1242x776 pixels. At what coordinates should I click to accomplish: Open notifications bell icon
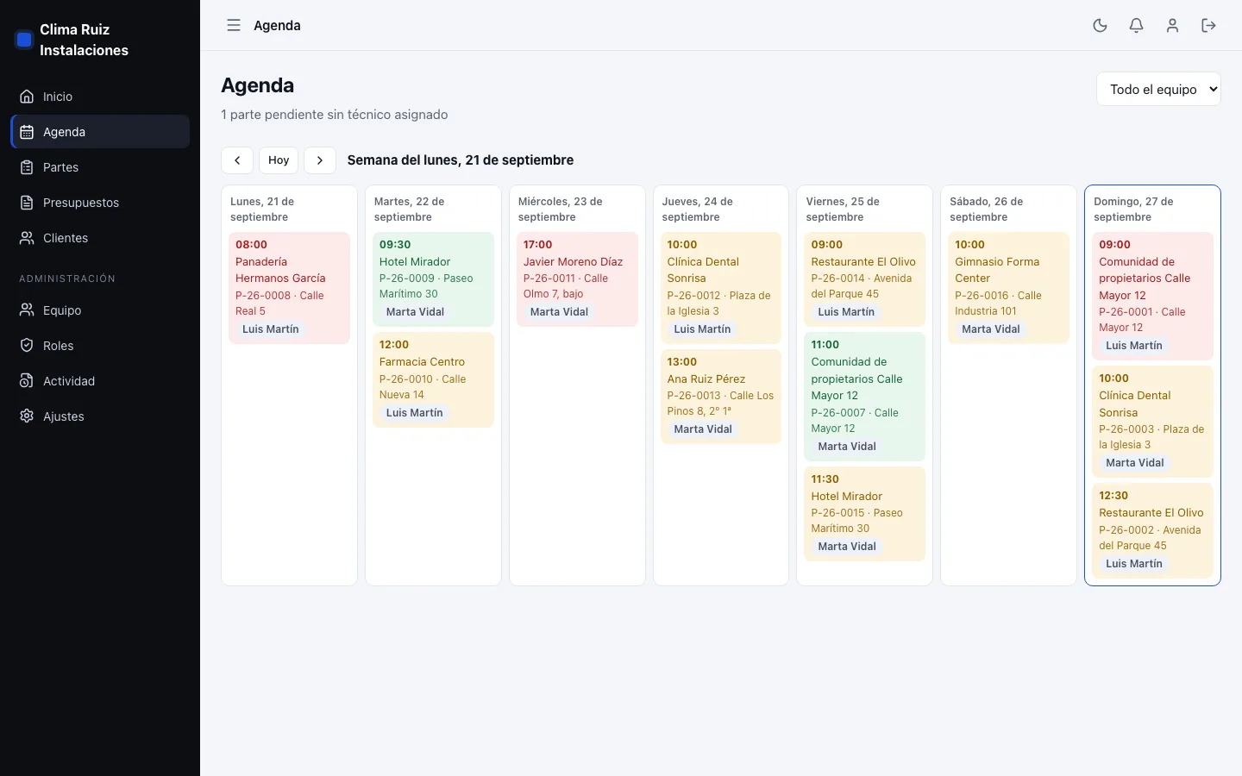pyautogui.click(x=1136, y=25)
